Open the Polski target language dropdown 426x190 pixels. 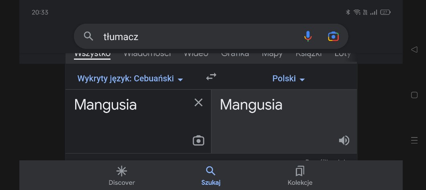click(x=289, y=79)
